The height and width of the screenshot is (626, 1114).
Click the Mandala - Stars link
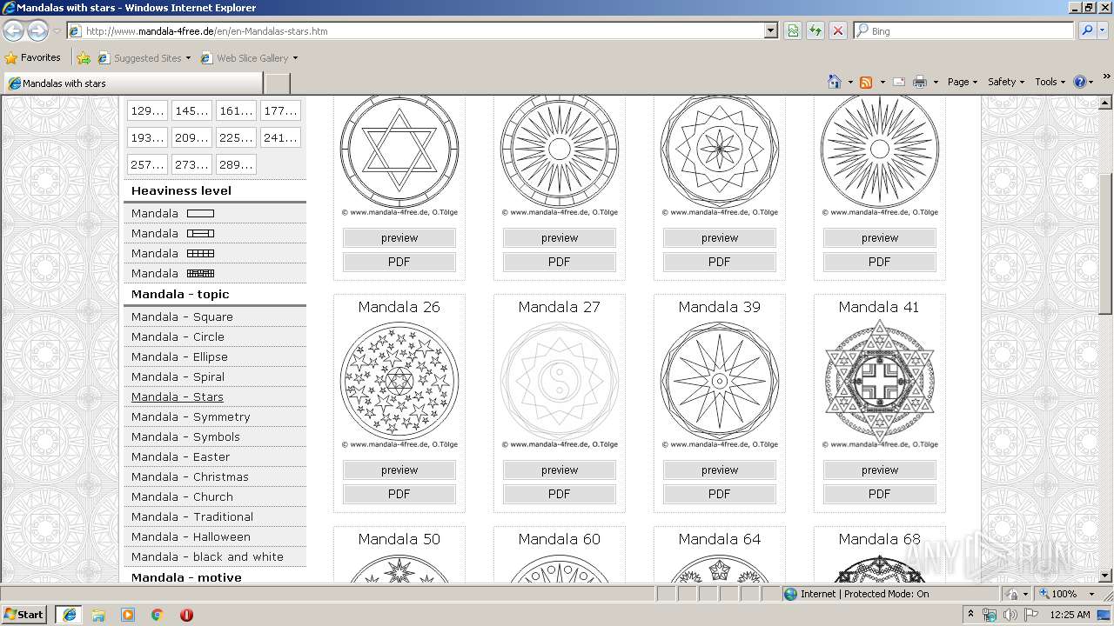click(178, 396)
